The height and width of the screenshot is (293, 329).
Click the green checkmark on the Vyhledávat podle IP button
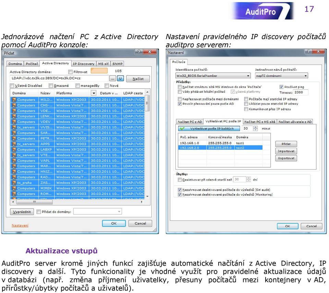pyautogui.click(x=182, y=128)
